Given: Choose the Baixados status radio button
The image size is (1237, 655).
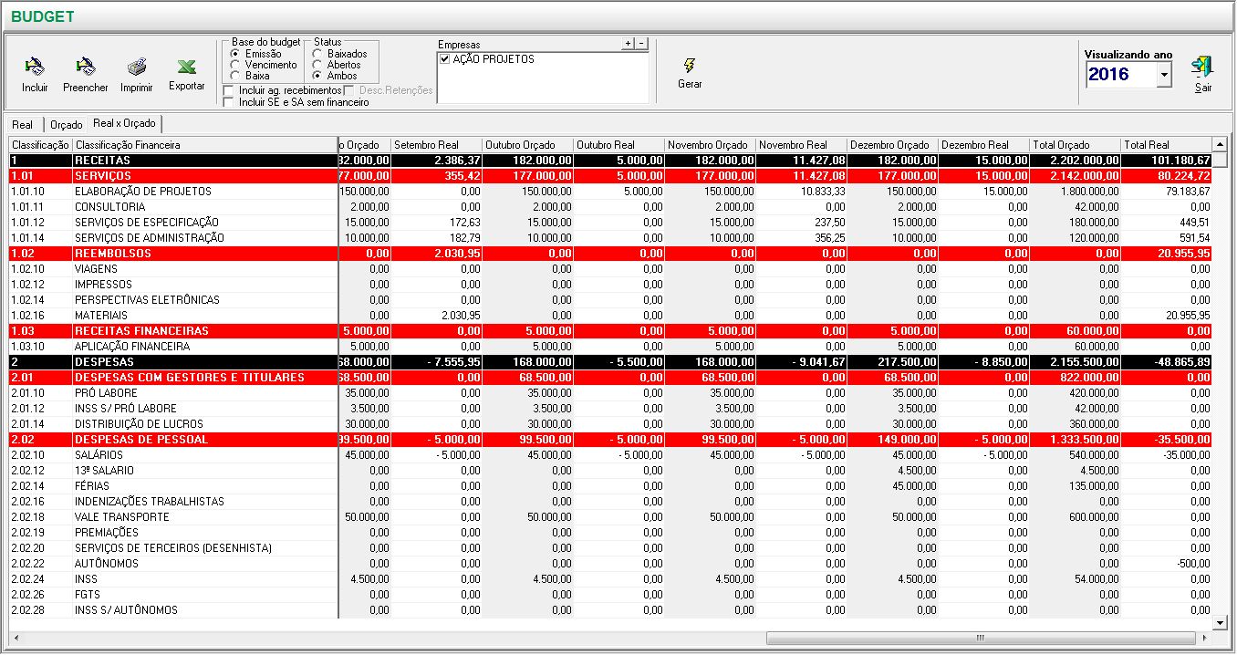Looking at the screenshot, I should point(318,54).
